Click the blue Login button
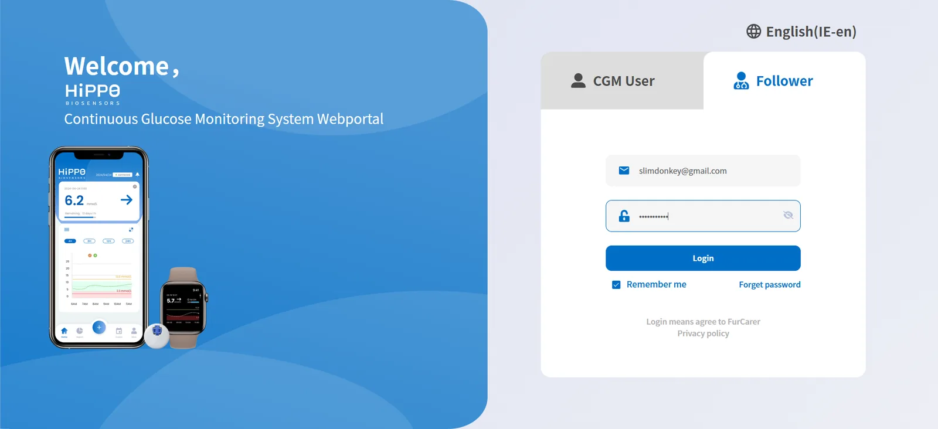The image size is (938, 429). (x=703, y=258)
